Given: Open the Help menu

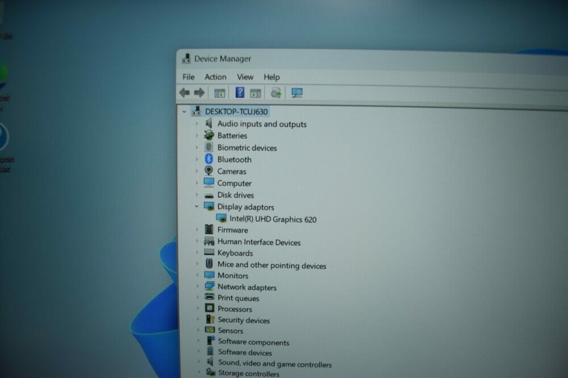Looking at the screenshot, I should (272, 77).
